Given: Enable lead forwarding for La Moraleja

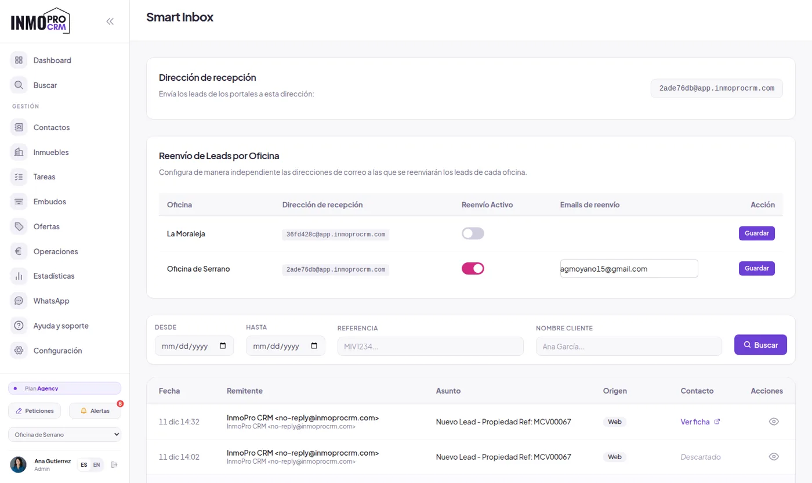Looking at the screenshot, I should click(x=473, y=233).
